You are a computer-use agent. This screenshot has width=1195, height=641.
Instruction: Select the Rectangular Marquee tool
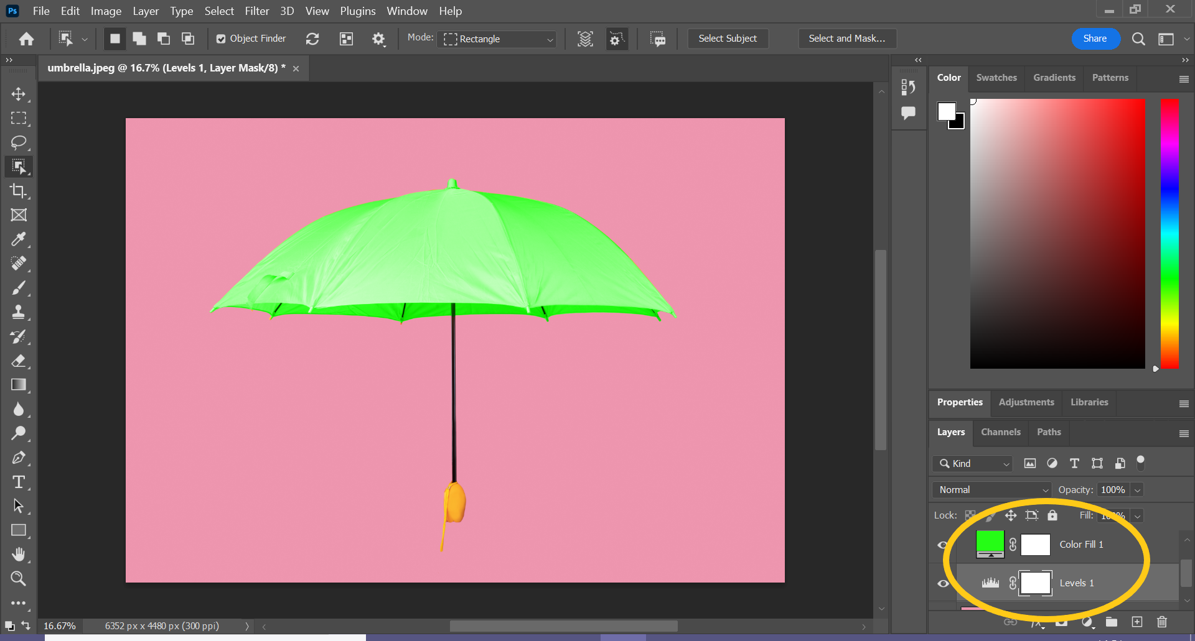pos(19,118)
